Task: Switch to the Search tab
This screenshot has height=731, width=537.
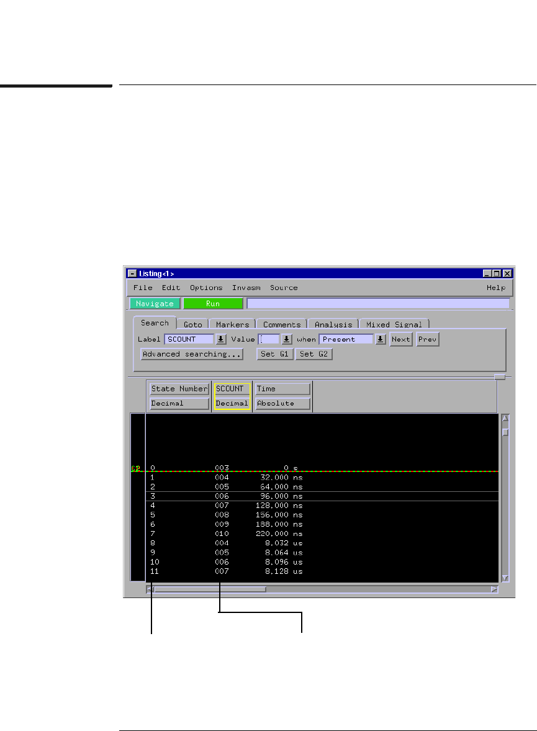Action: (155, 322)
